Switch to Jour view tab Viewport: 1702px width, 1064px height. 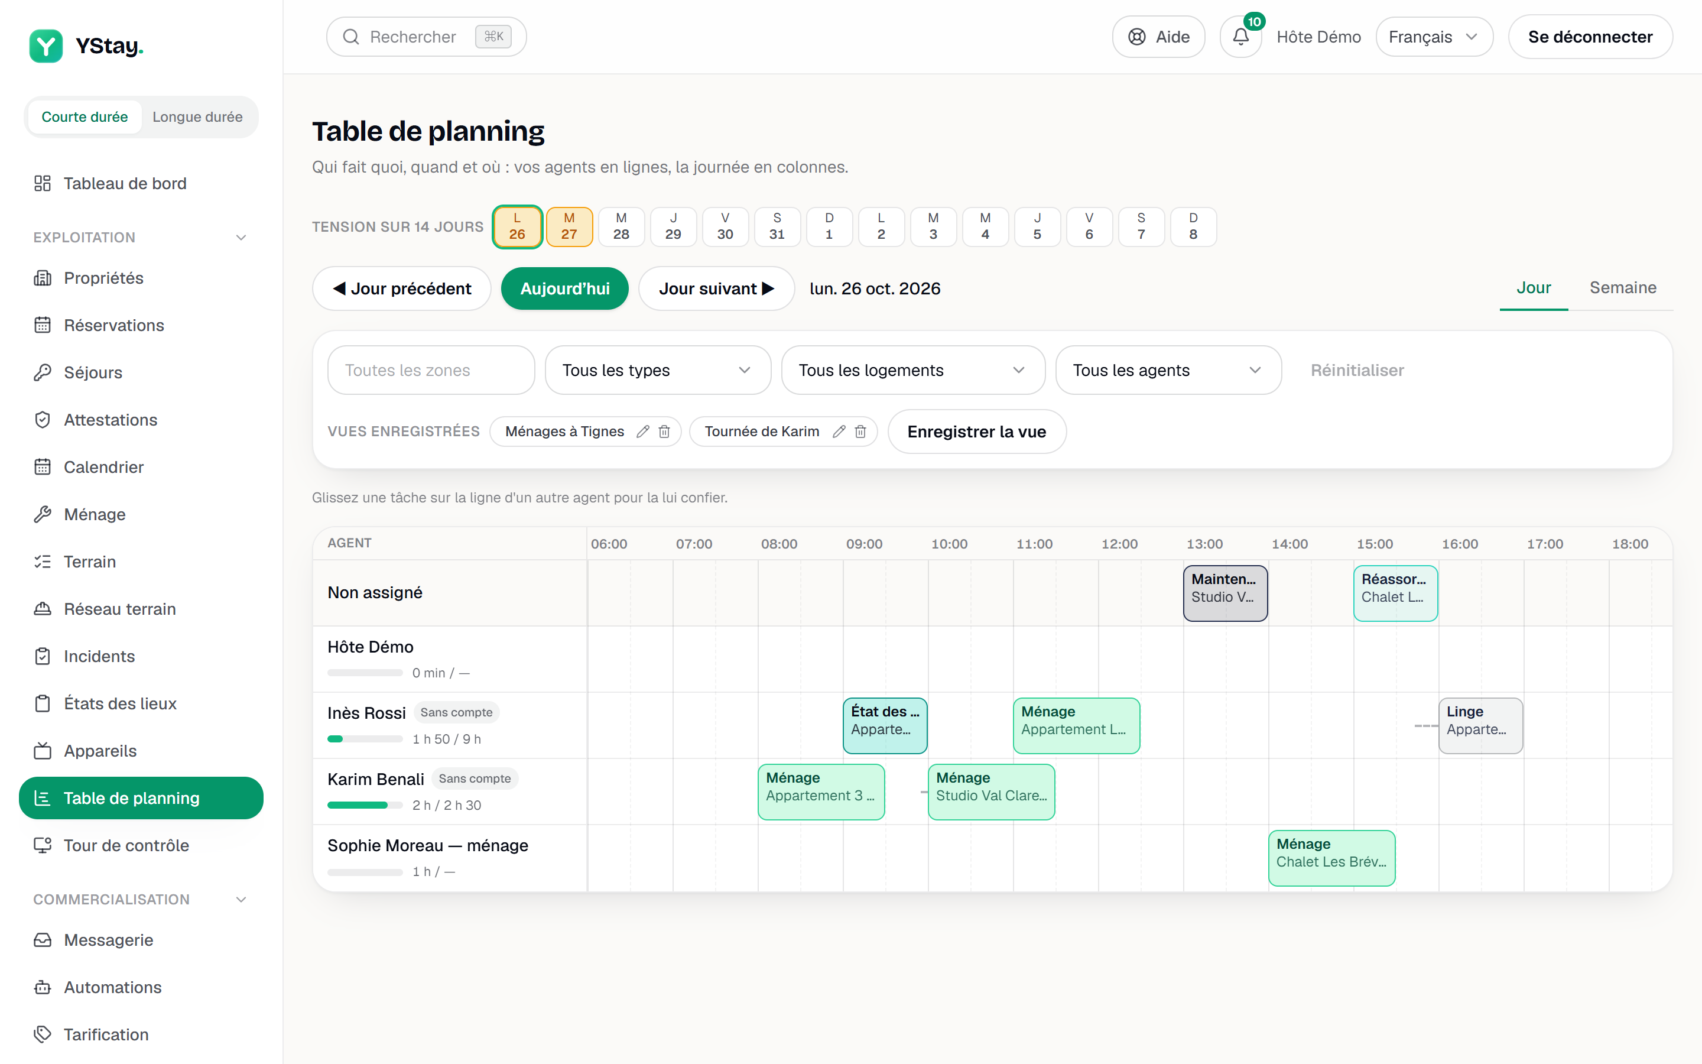tap(1533, 288)
